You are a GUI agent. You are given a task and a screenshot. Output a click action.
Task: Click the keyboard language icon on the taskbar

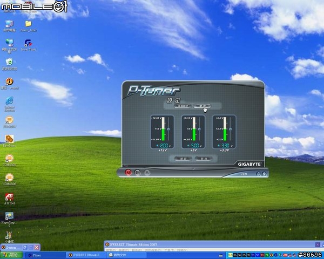coord(221,256)
